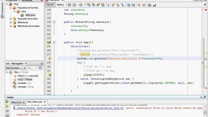Click the warning hint icon beside sleep line

[x=50, y=75]
